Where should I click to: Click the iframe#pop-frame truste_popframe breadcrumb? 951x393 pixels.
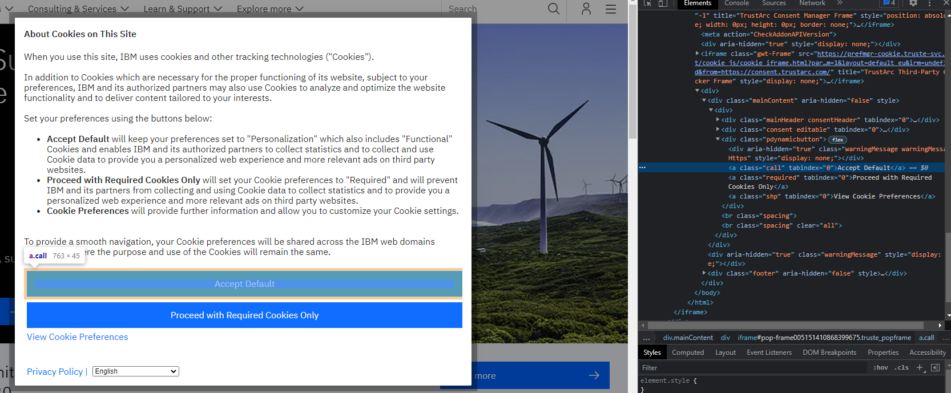824,338
